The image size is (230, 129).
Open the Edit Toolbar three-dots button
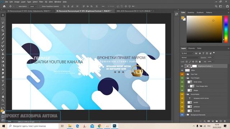3,104
